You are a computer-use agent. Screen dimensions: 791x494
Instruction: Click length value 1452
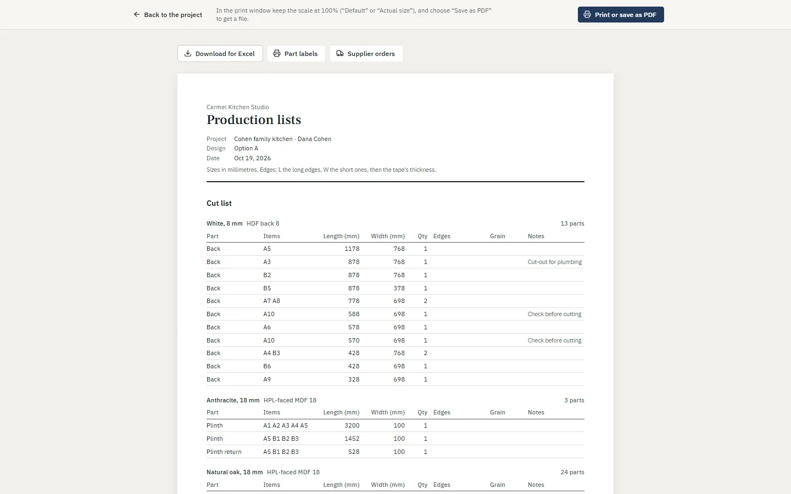click(x=352, y=439)
